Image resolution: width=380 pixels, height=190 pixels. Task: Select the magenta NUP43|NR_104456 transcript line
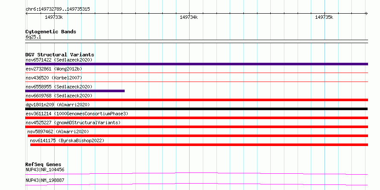[x=196, y=173]
